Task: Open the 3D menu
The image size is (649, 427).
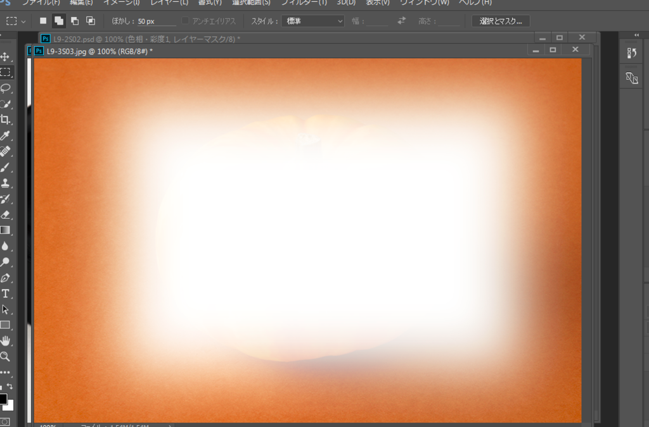Action: pos(347,3)
